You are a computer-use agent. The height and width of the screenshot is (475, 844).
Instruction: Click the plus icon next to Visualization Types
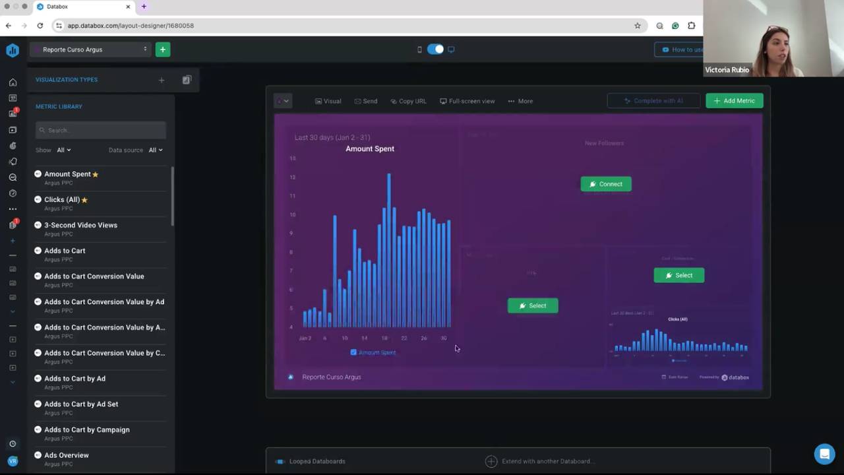(x=162, y=80)
